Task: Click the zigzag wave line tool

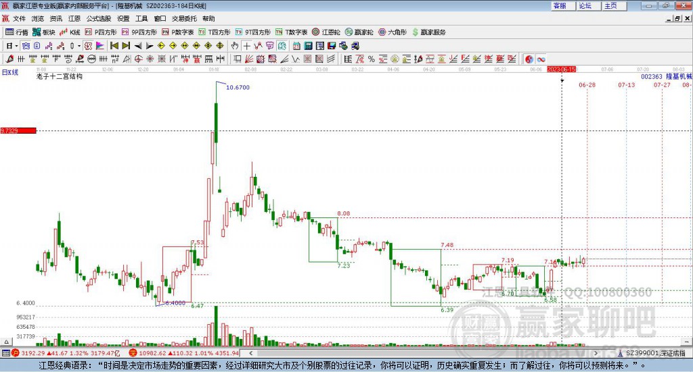Action: pyautogui.click(x=295, y=59)
